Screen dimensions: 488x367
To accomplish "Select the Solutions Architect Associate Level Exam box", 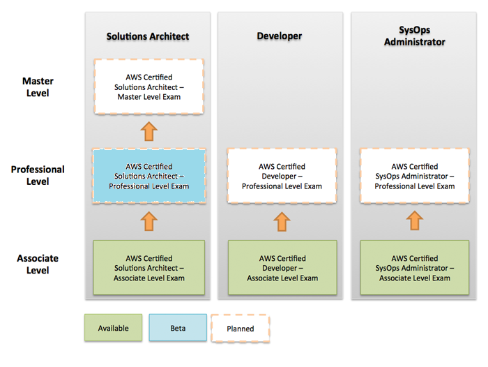I will click(148, 268).
